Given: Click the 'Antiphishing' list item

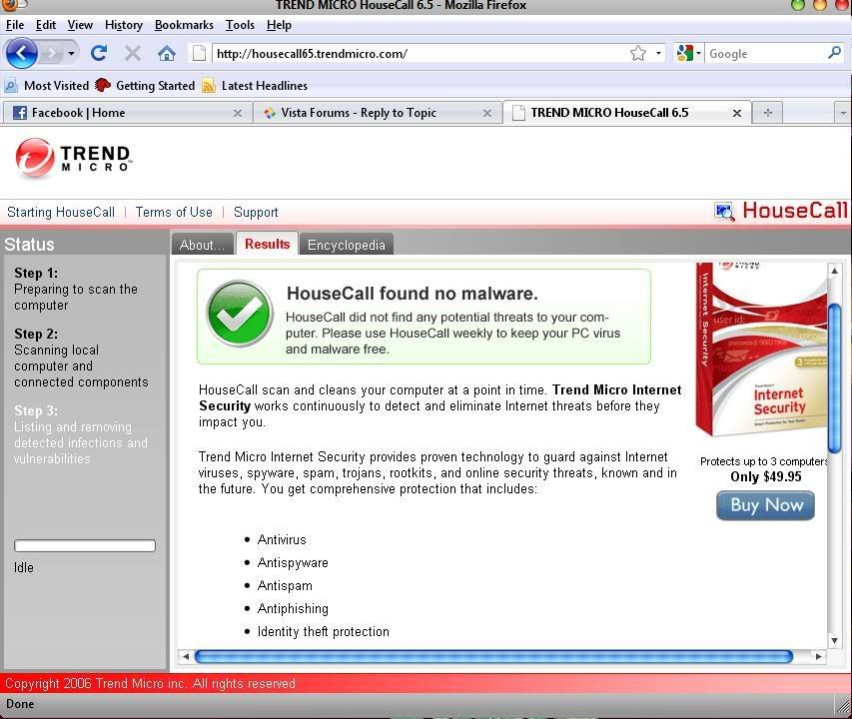Looking at the screenshot, I should pos(293,608).
